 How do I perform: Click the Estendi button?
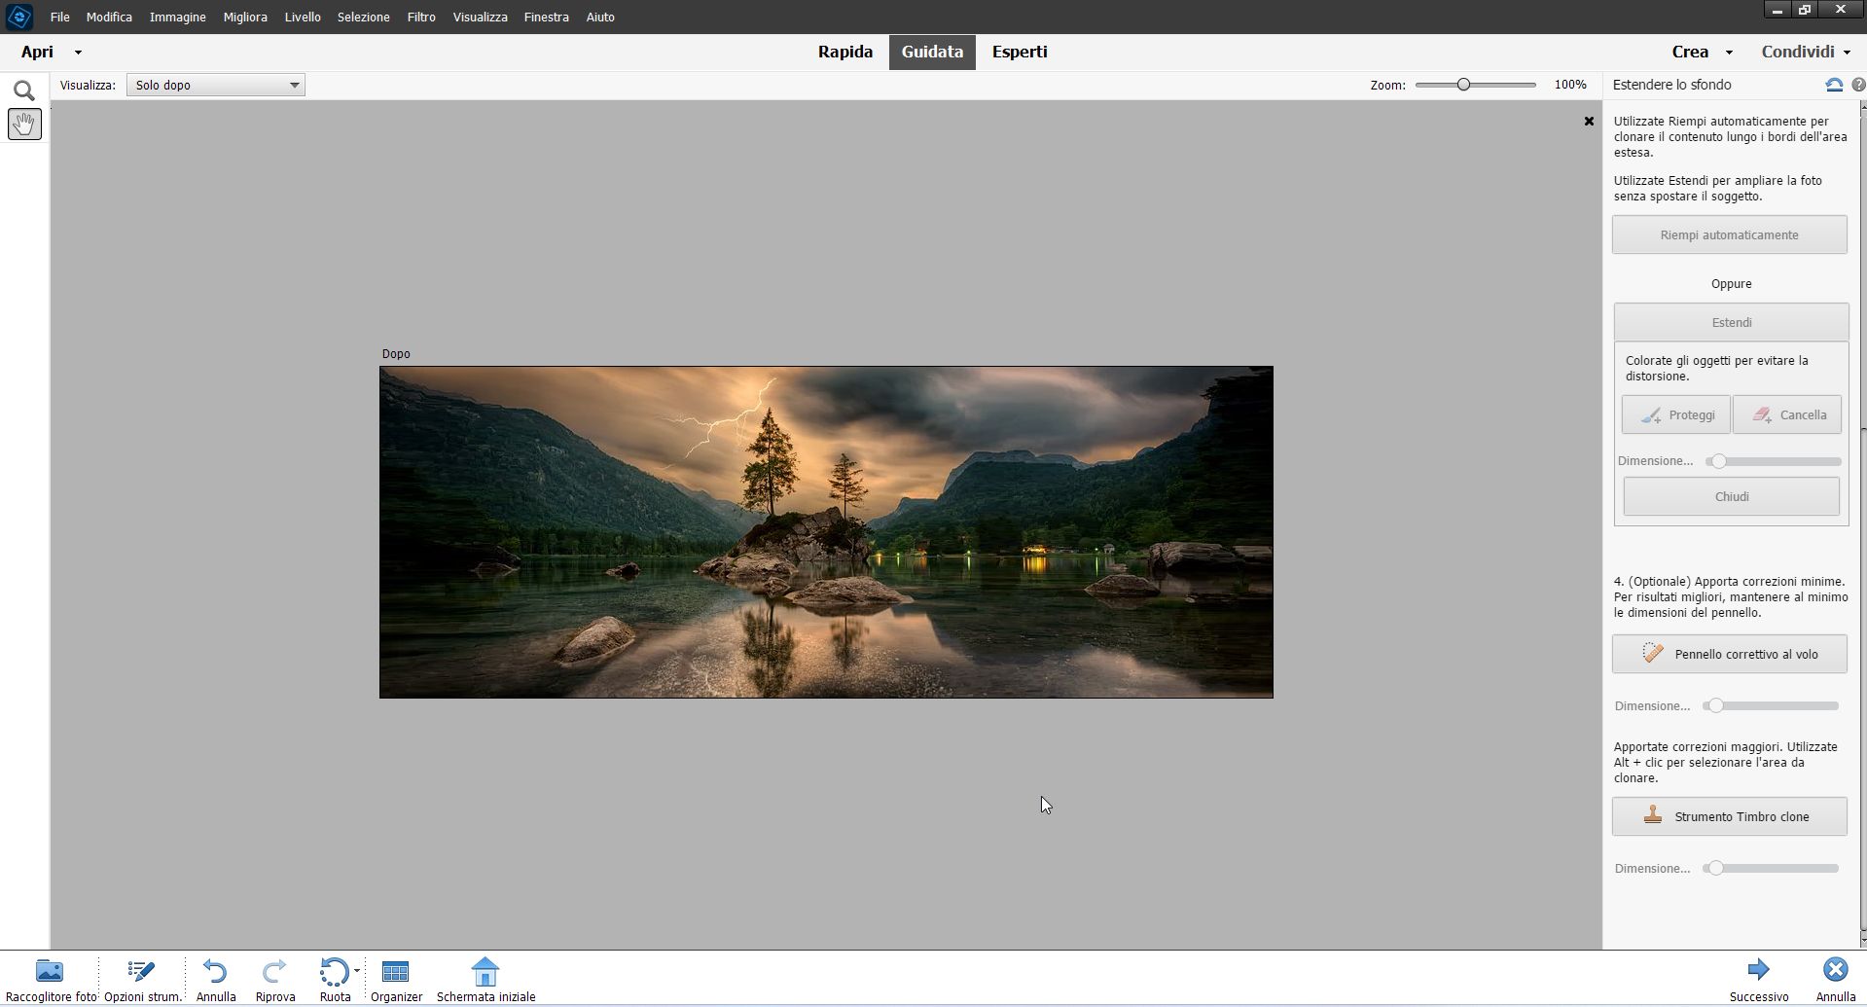coord(1732,322)
